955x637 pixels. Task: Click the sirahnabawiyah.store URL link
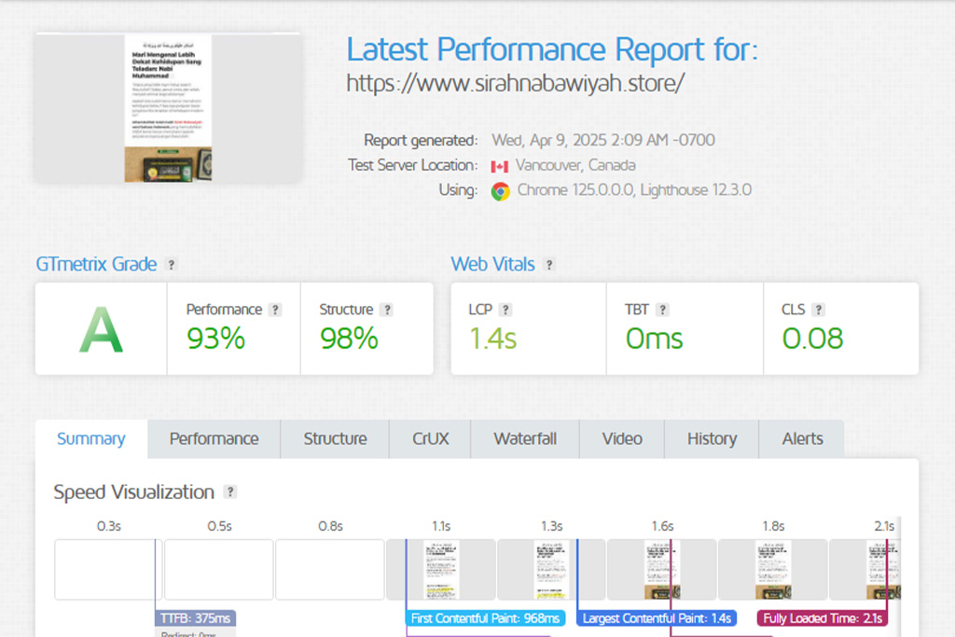516,83
